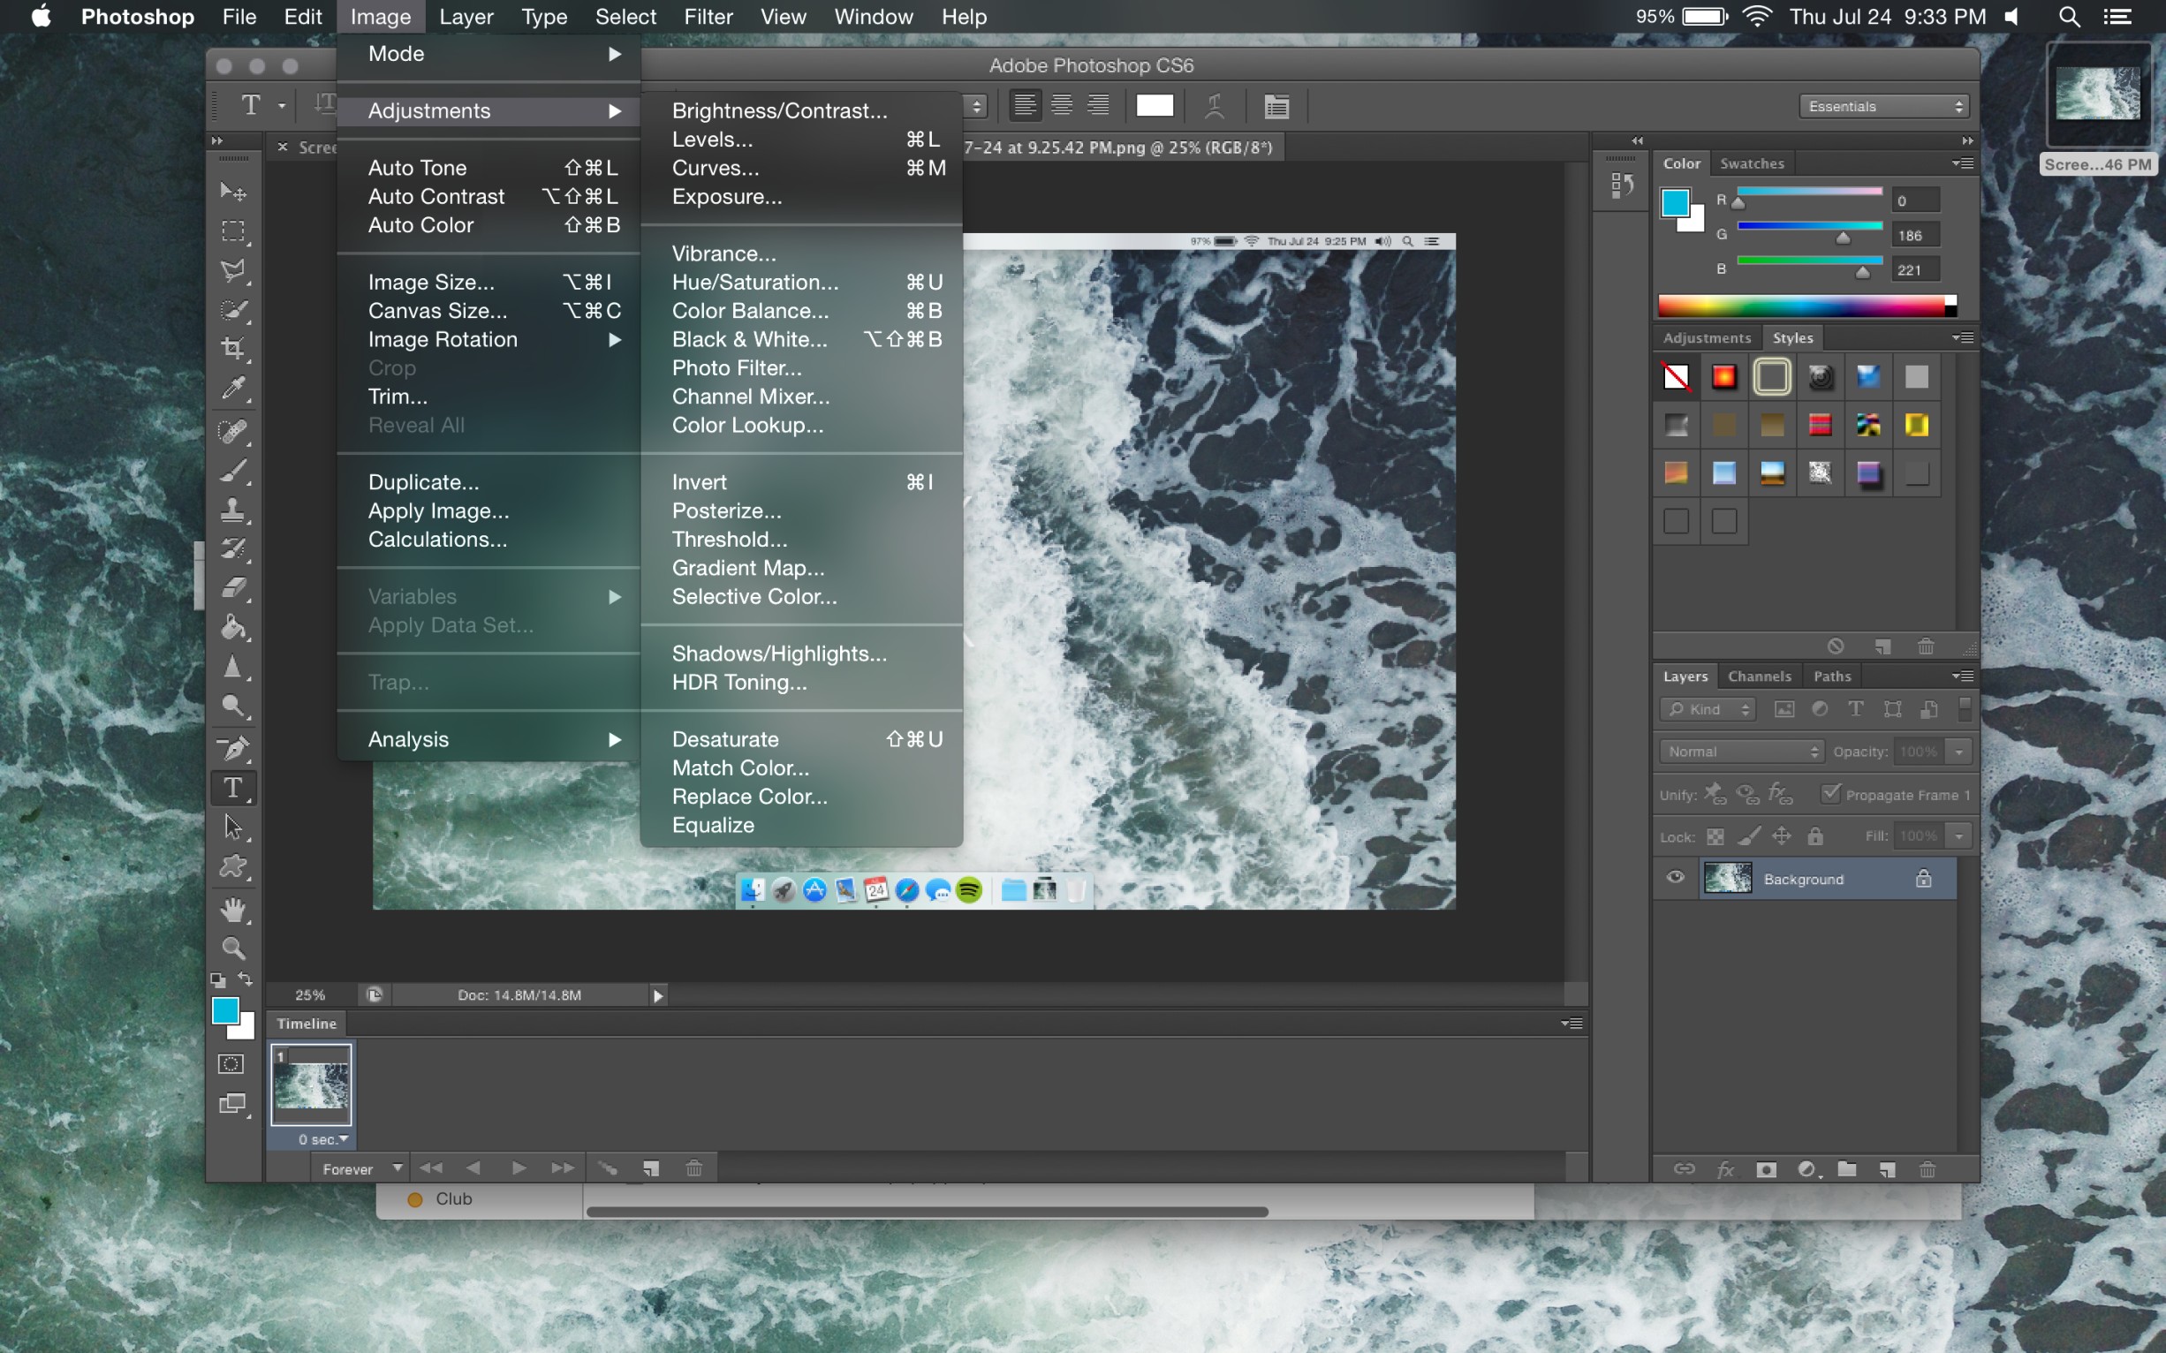Click Desaturate in the Adjustments submenu
2166x1353 pixels.
[725, 739]
